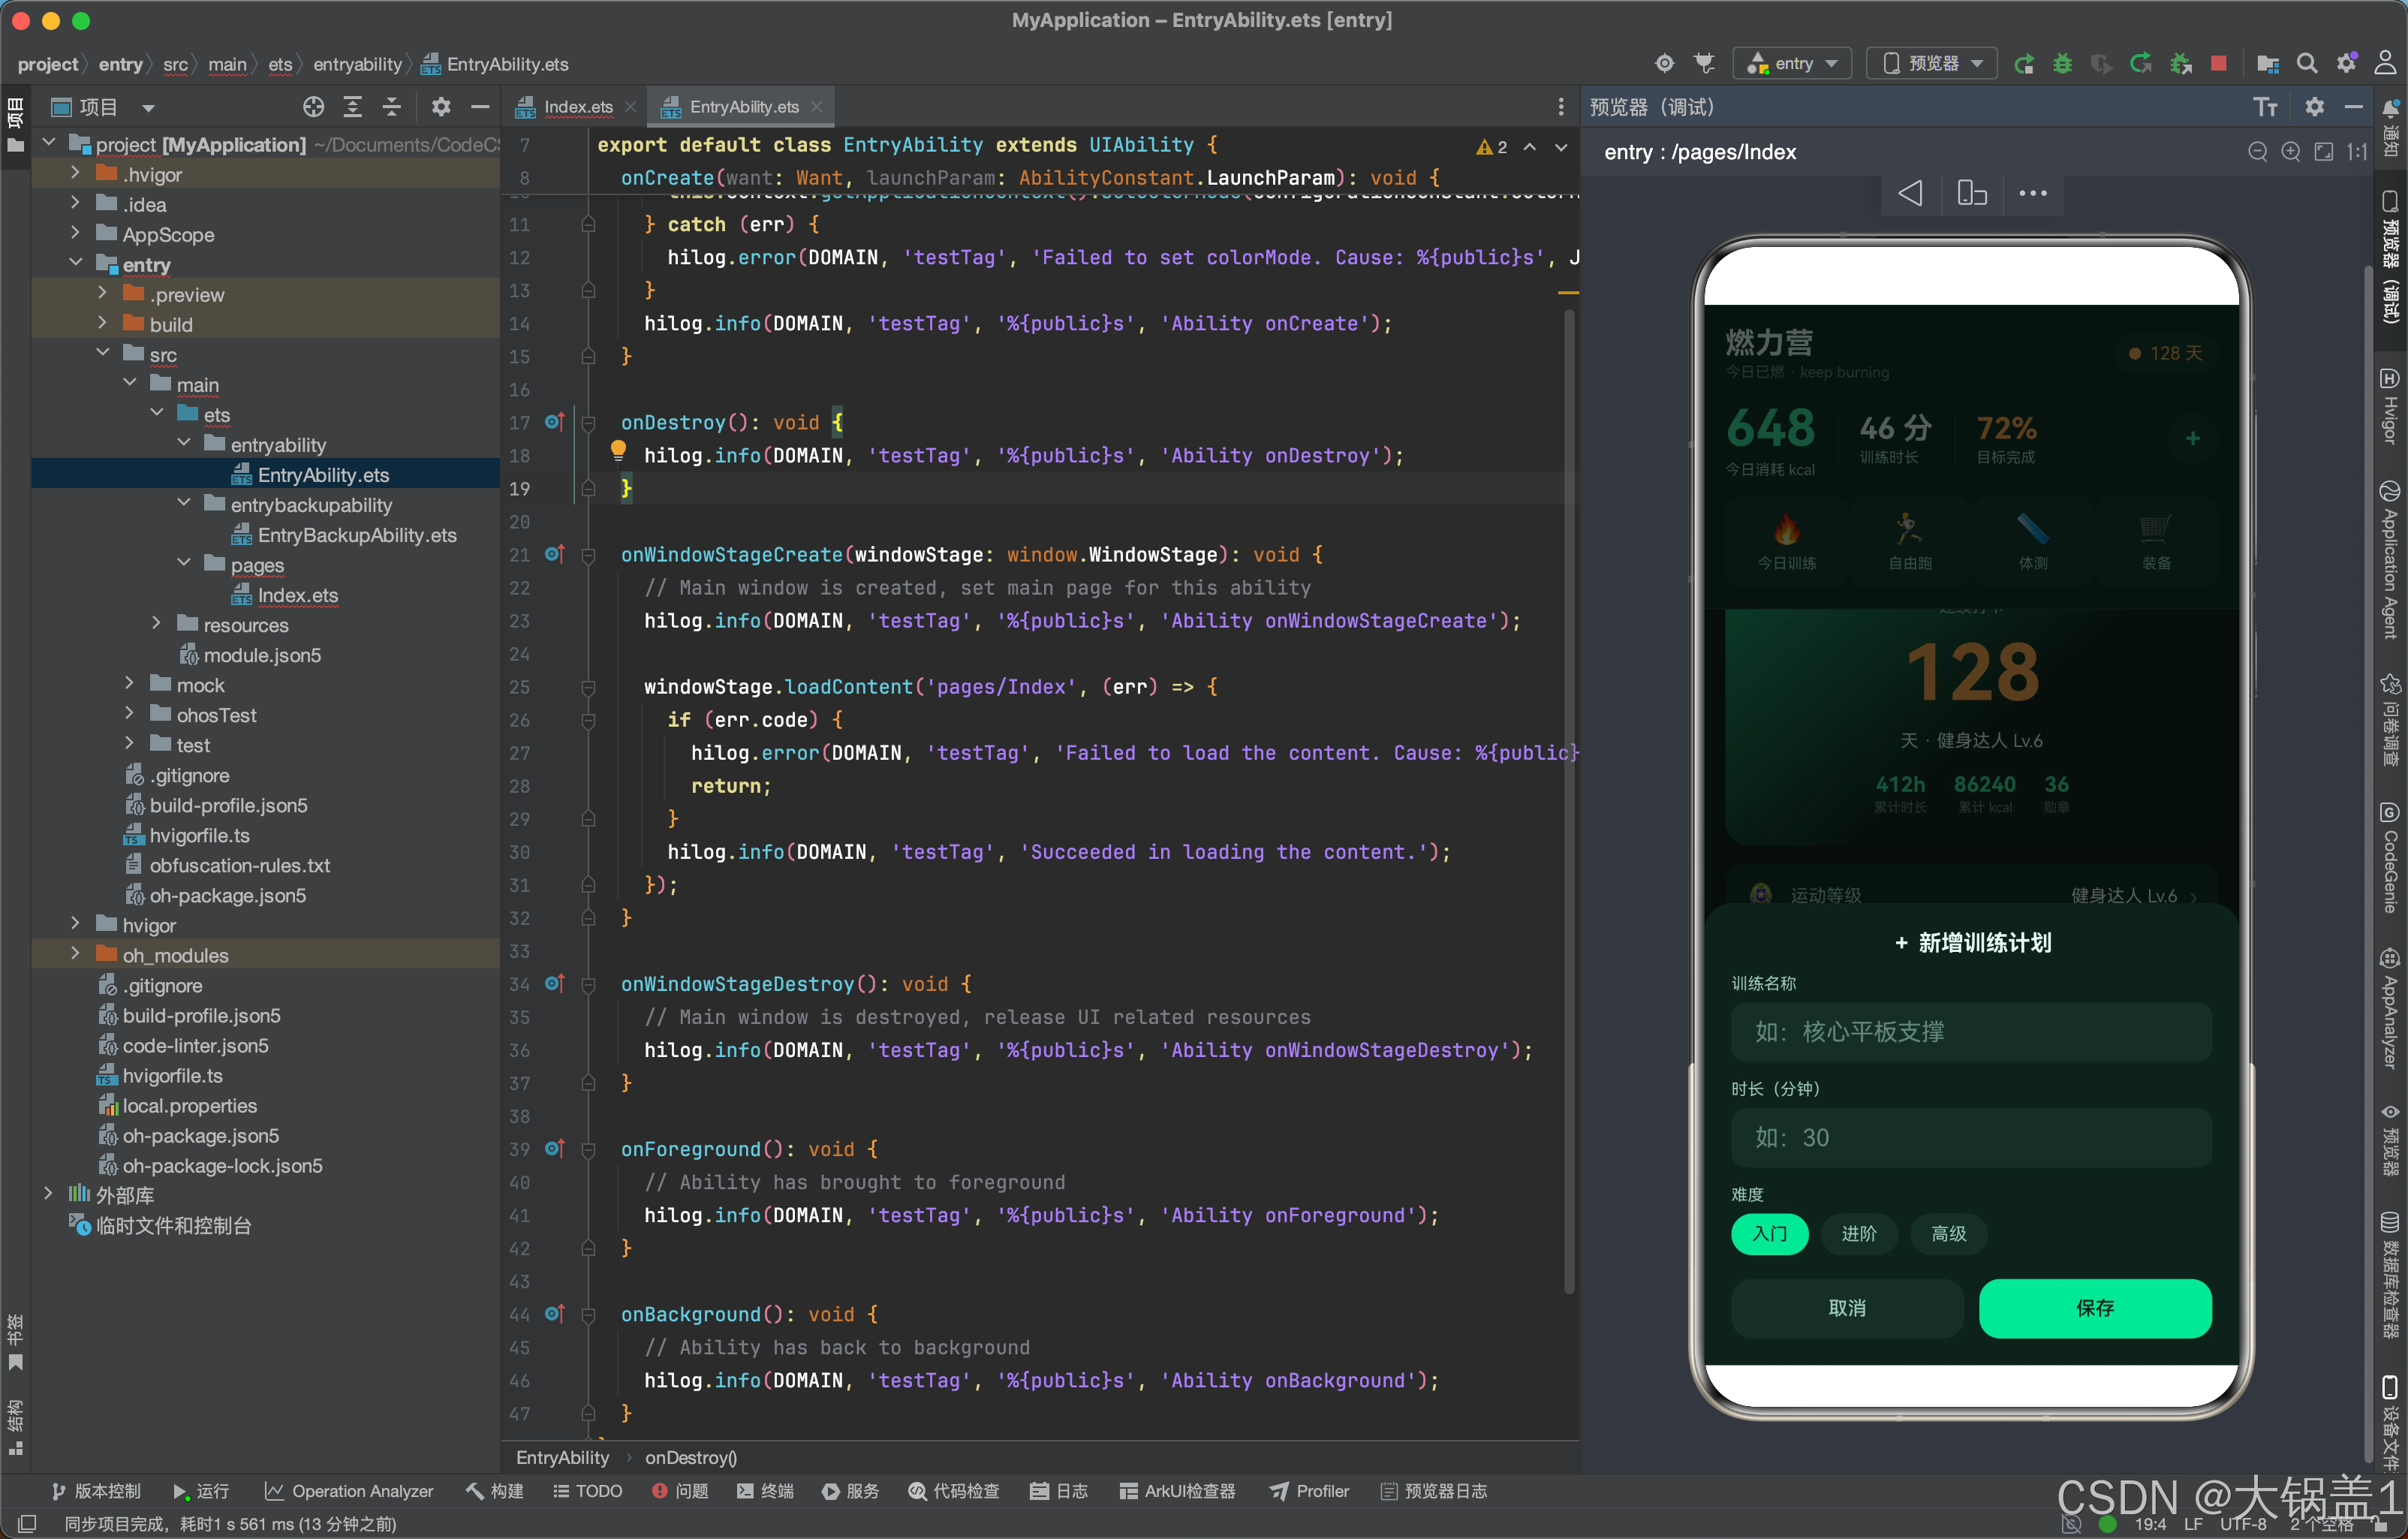Open the three-dot menu above the previewer phone
Screen dimensions: 2408x1539
point(2032,193)
